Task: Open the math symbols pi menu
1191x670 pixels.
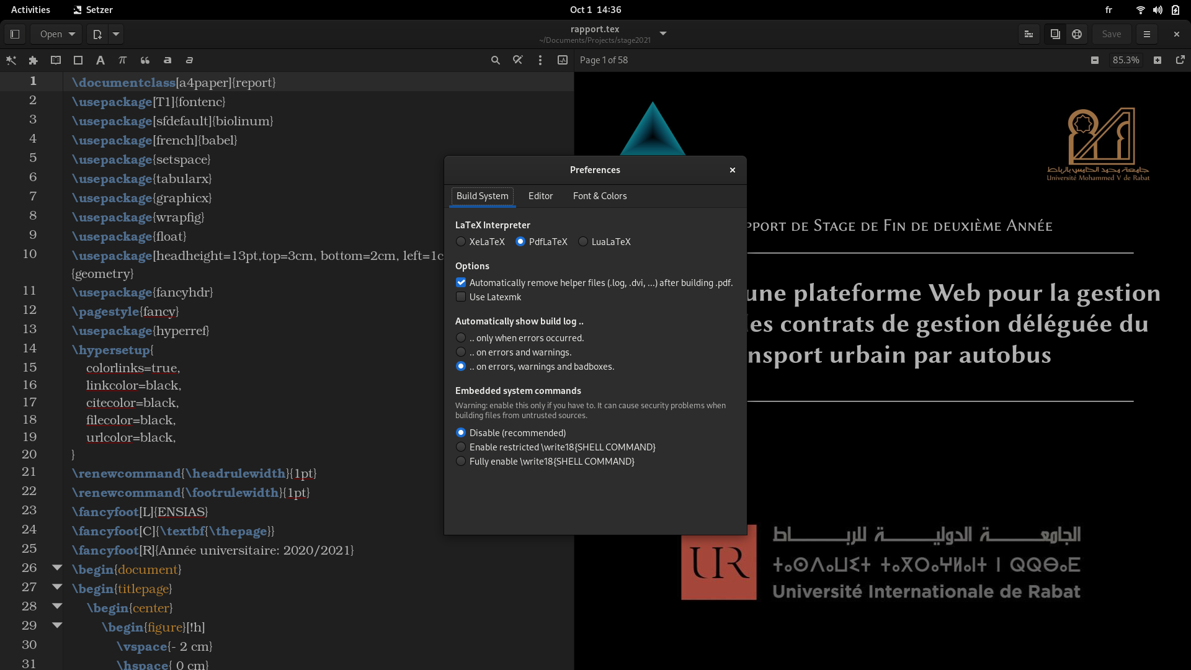Action: pos(122,60)
